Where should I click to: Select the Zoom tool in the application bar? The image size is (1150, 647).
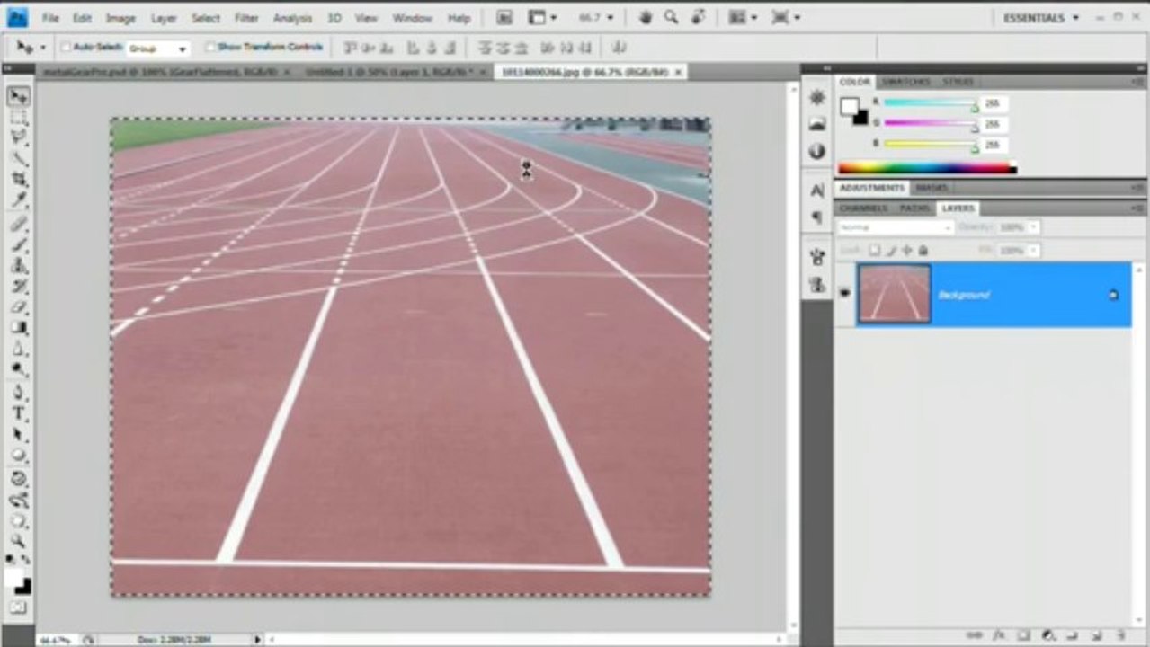[671, 17]
